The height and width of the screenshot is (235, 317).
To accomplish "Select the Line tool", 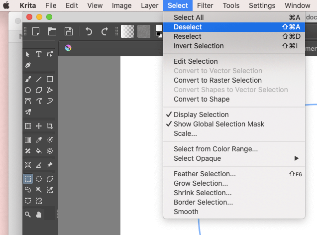I will 39,79.
